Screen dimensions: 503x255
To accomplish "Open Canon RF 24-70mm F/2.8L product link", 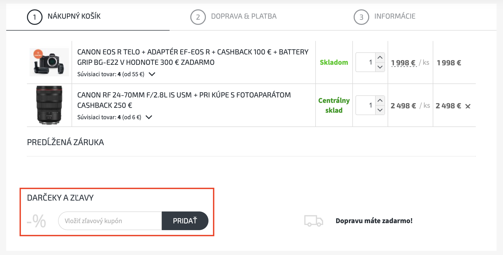I will [x=184, y=100].
